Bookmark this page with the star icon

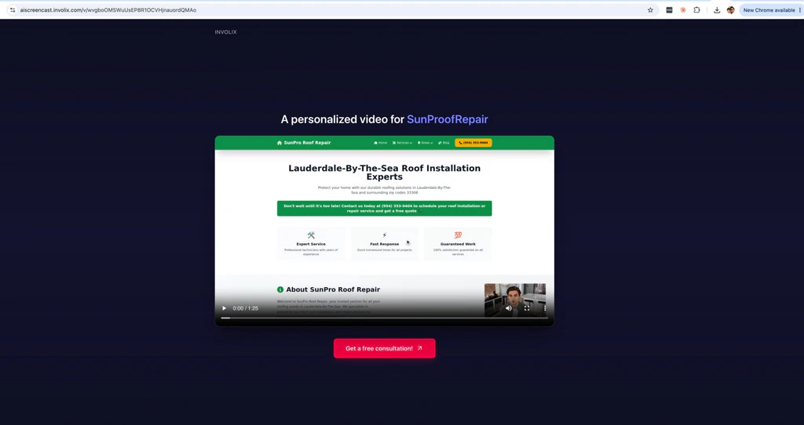[650, 9]
